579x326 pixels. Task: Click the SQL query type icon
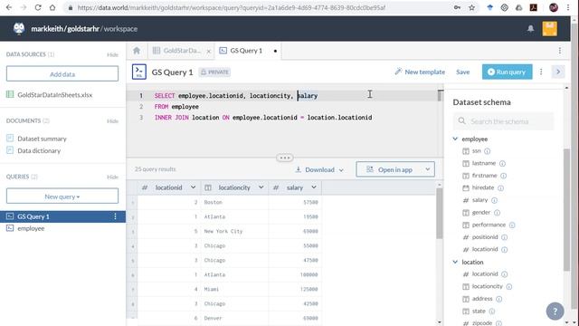click(139, 72)
